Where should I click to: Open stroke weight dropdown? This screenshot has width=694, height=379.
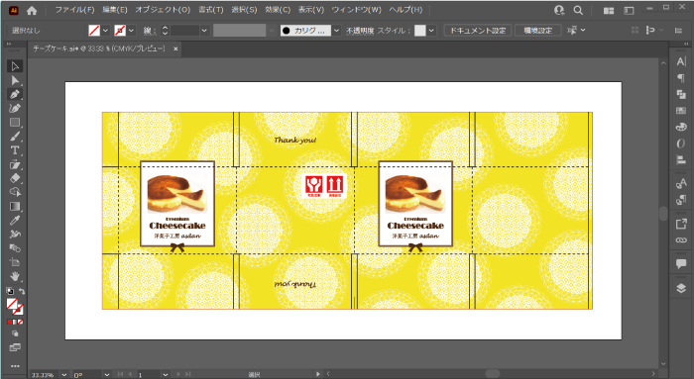[204, 31]
